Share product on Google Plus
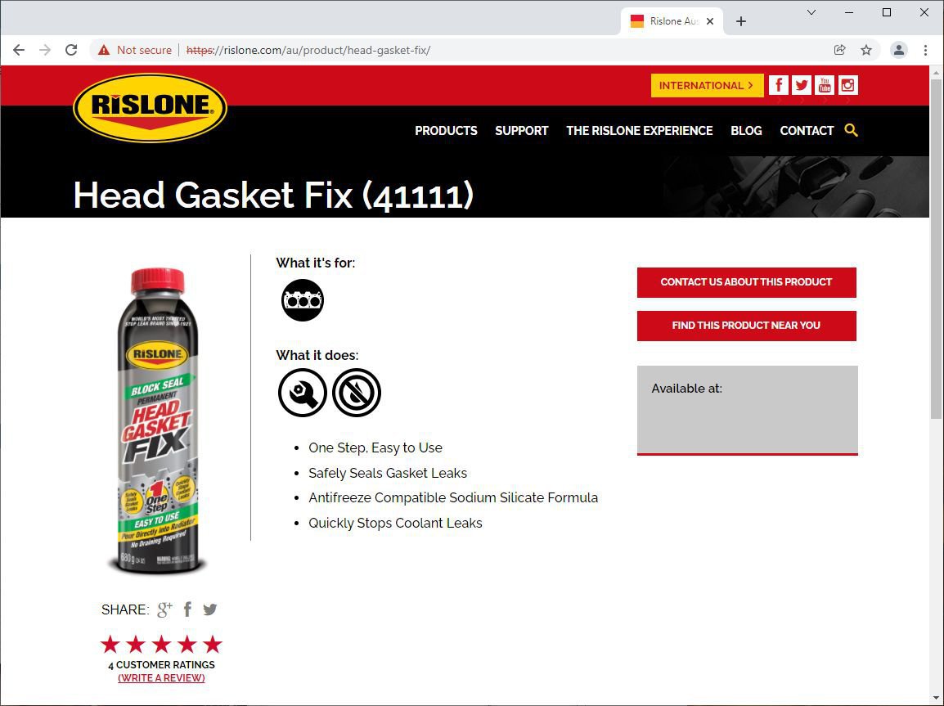The height and width of the screenshot is (706, 944). click(165, 609)
